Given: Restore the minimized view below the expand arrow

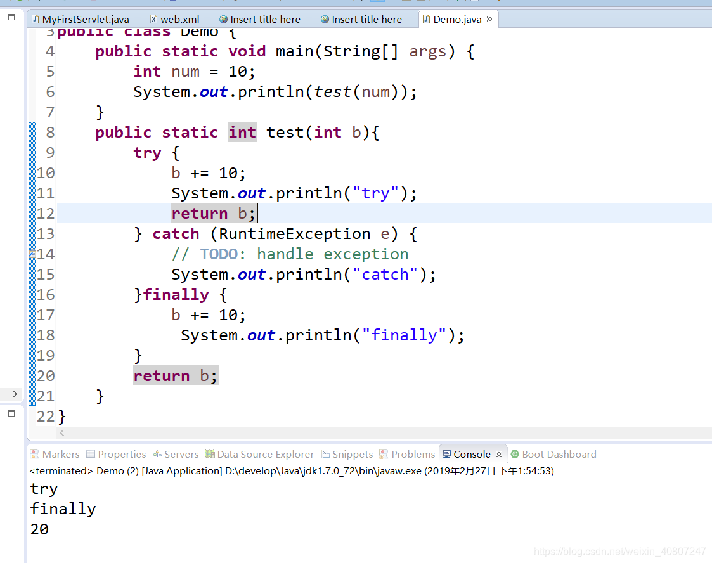Looking at the screenshot, I should click(x=10, y=413).
